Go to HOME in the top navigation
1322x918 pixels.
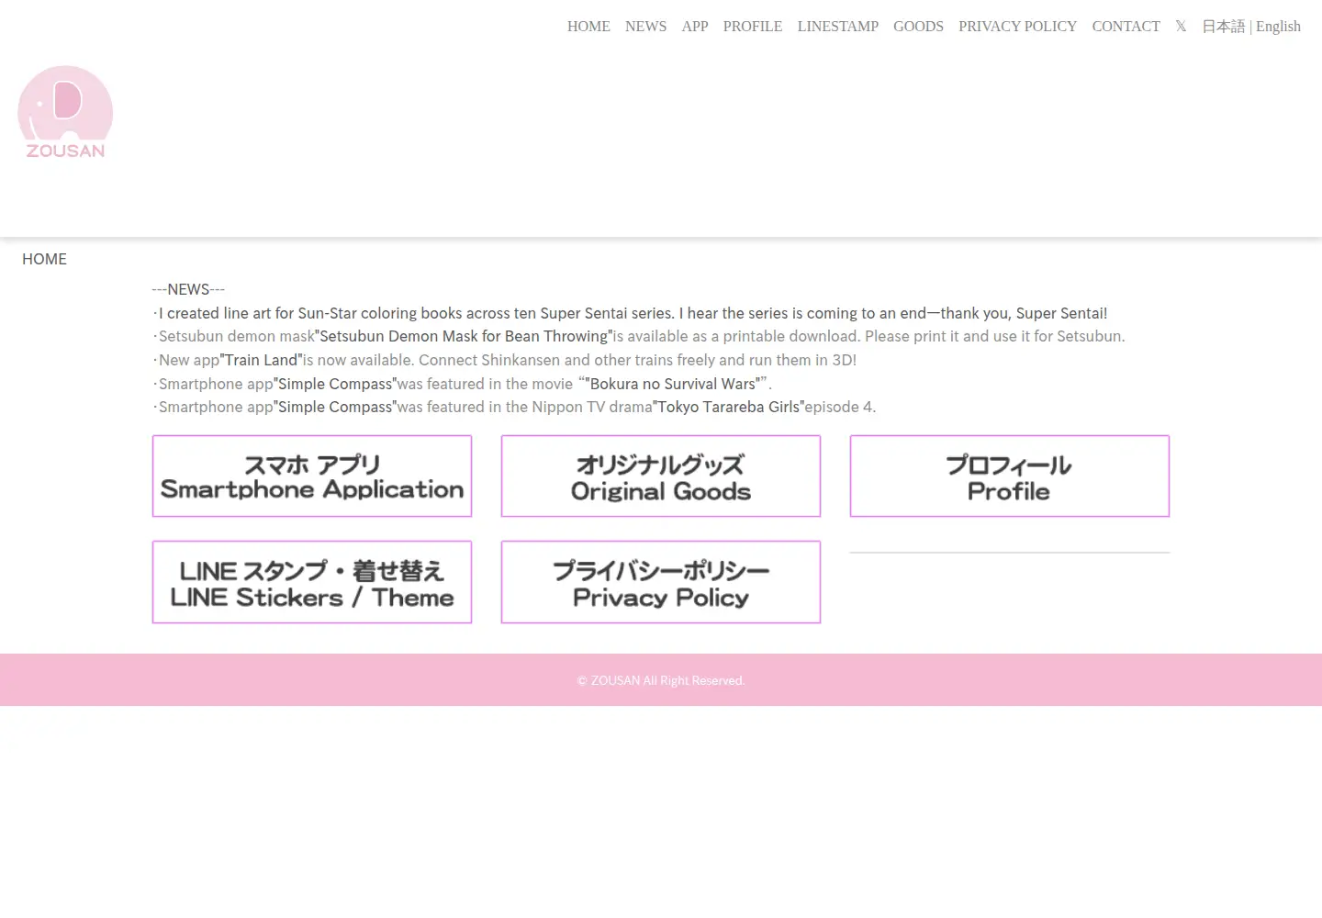[x=588, y=27]
